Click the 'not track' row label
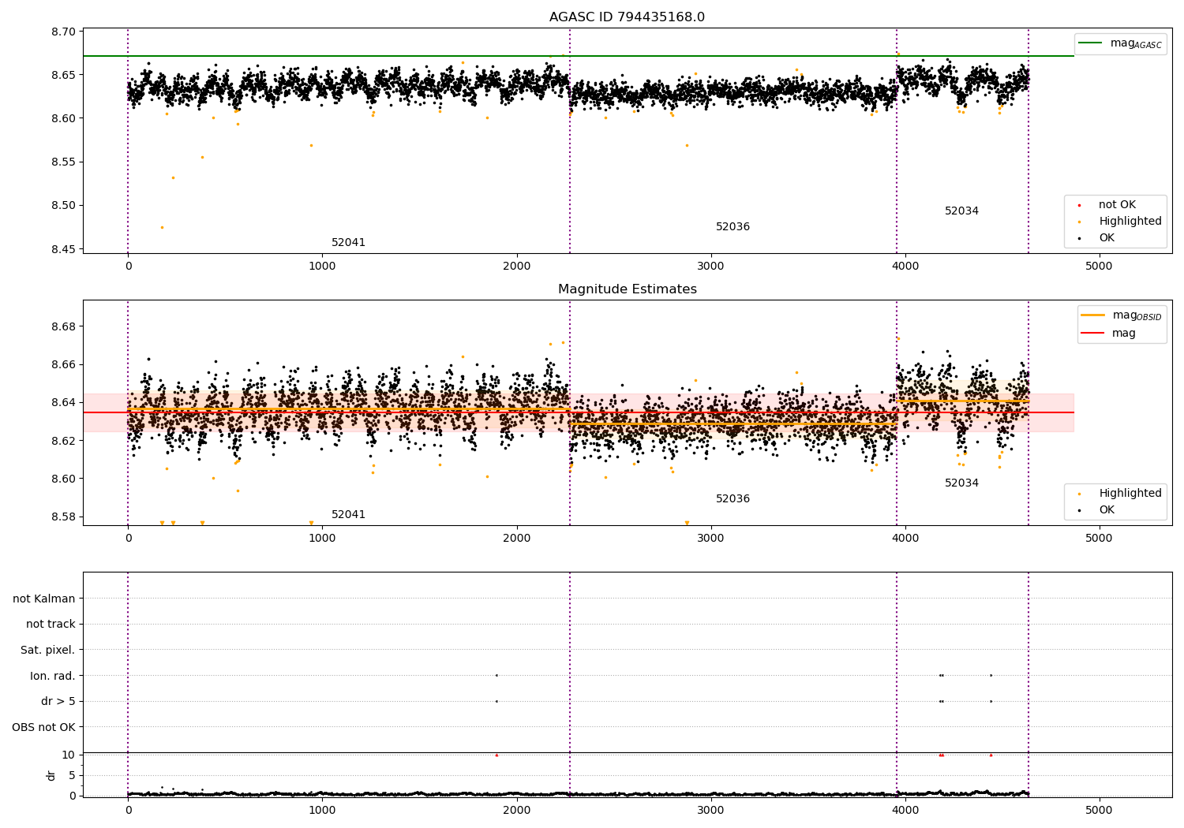The height and width of the screenshot is (828, 1184). pos(51,625)
